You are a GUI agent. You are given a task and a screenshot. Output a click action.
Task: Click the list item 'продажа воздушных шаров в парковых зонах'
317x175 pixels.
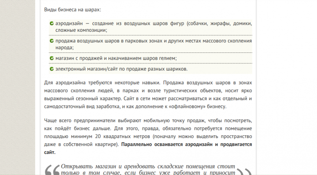point(151,44)
